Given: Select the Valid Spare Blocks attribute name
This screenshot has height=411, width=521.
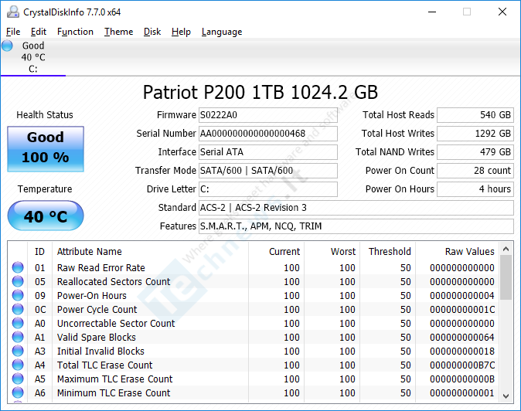Looking at the screenshot, I should [97, 338].
